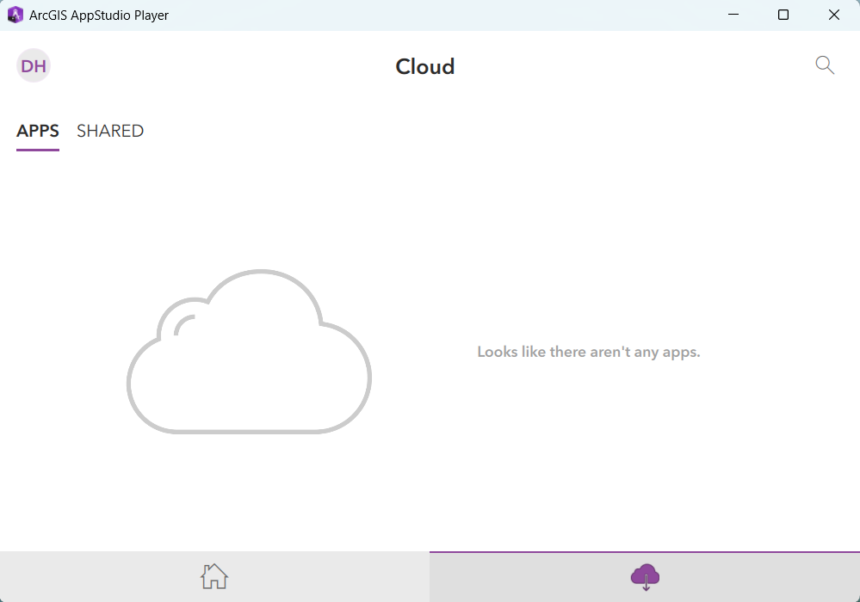Go to the Home tab icon

pos(213,576)
